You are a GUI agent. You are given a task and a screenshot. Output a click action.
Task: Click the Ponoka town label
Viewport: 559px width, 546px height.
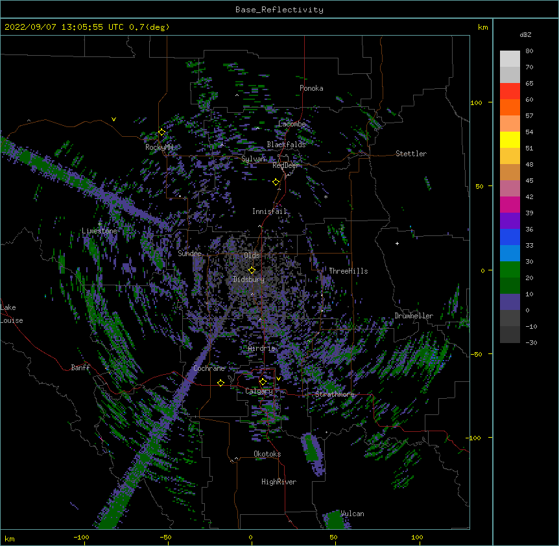click(x=311, y=88)
